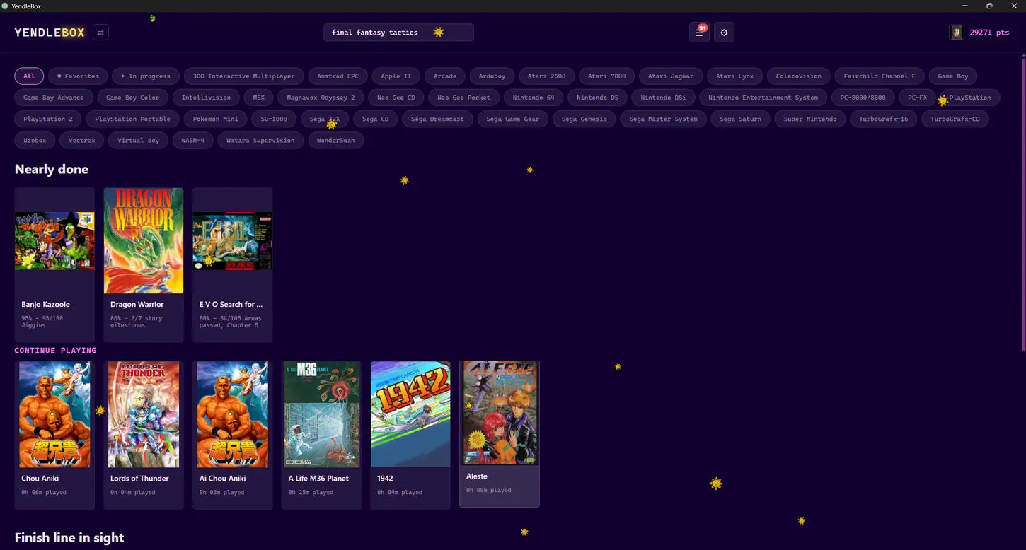Filter games by Atari 7800
Viewport: 1026px width, 550px height.
tap(607, 76)
